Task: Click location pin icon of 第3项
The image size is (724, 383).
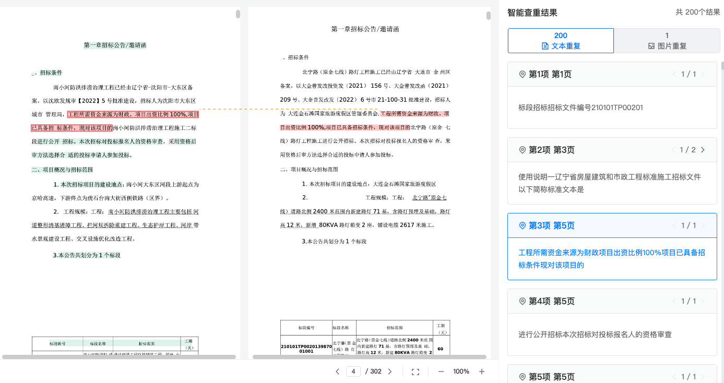Action: click(522, 225)
